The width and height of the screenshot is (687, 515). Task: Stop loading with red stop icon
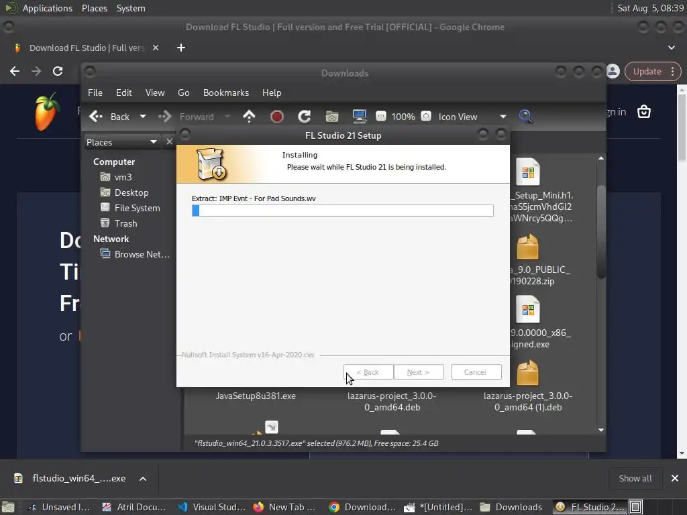tap(277, 117)
